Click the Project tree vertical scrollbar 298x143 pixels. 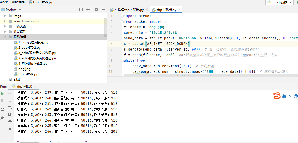click(x=106, y=27)
